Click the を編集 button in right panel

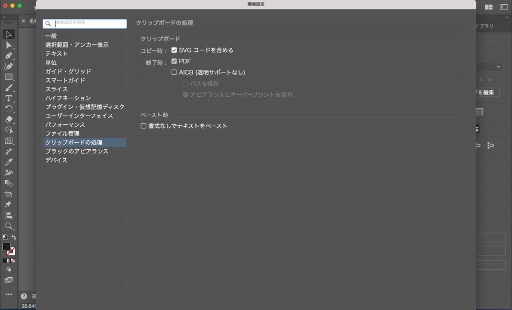[487, 92]
